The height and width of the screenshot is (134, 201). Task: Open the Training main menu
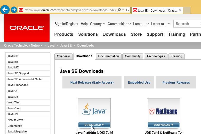pyautogui.click(x=177, y=34)
